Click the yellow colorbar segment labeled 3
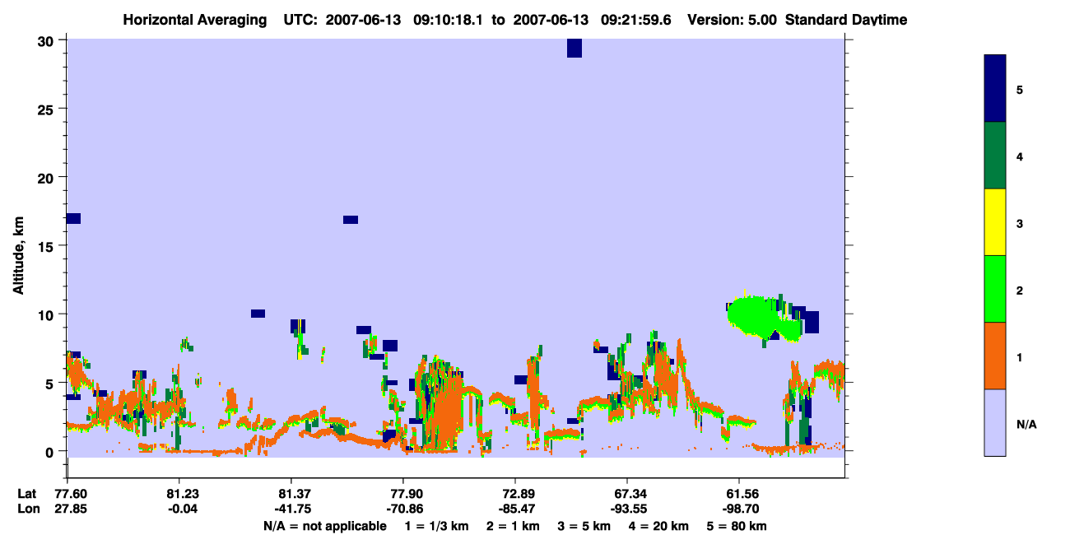This screenshot has height=549, width=1070. [x=995, y=222]
